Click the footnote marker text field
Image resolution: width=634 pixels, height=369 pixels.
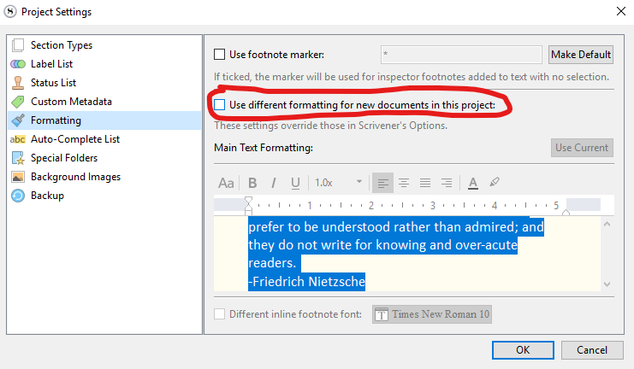pyautogui.click(x=460, y=55)
